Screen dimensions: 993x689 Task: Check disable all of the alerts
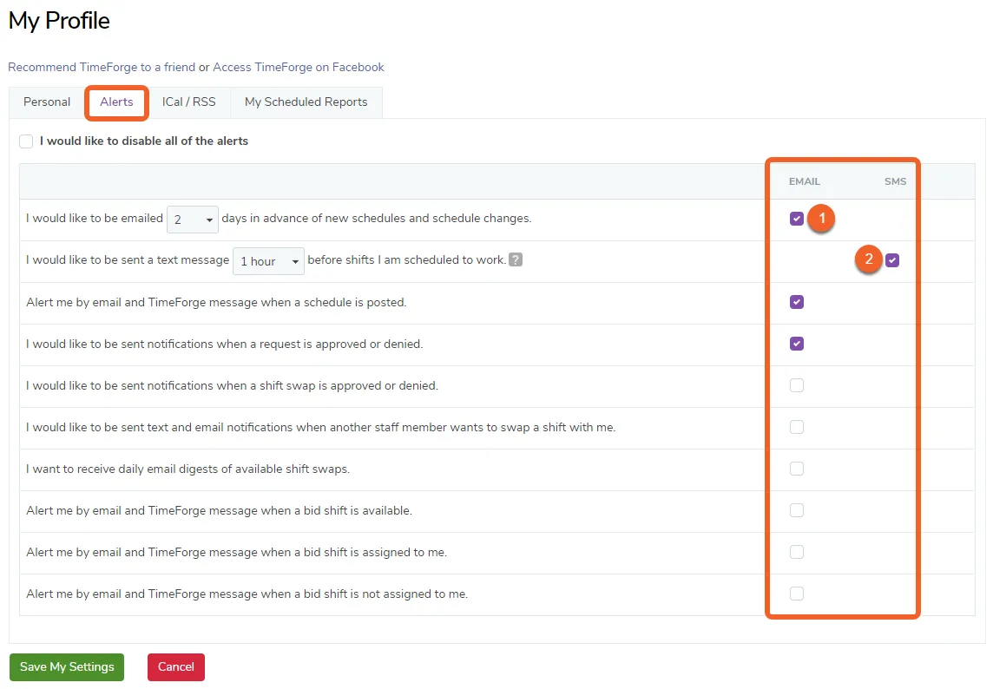pyautogui.click(x=26, y=141)
